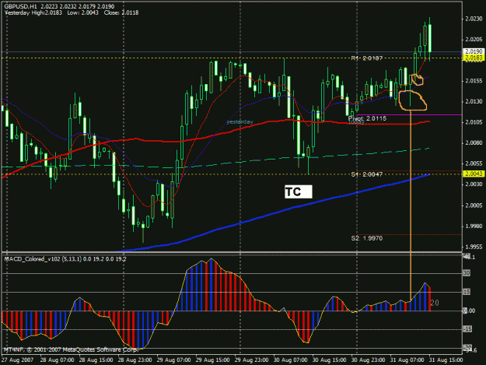Click the 31 Aug 07:00 time label
This screenshot has width=486, height=365.
[x=407, y=360]
